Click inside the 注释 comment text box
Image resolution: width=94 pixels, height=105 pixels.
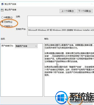(x=61, y=21)
